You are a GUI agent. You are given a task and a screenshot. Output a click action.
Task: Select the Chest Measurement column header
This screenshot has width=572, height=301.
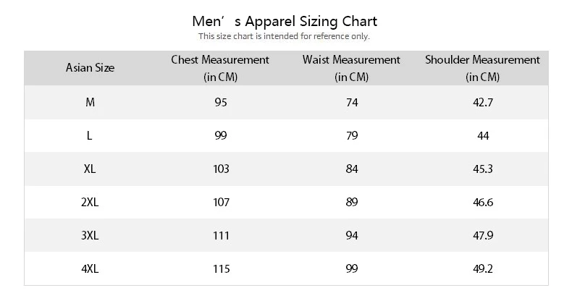[220, 68]
